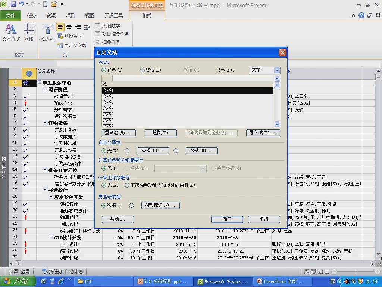Click the 帮助(H) button
The width and height of the screenshot is (382, 287).
click(x=118, y=219)
